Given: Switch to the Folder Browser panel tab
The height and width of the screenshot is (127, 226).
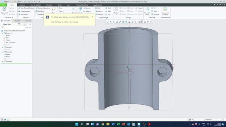Looking at the screenshot, I should click(17, 21).
